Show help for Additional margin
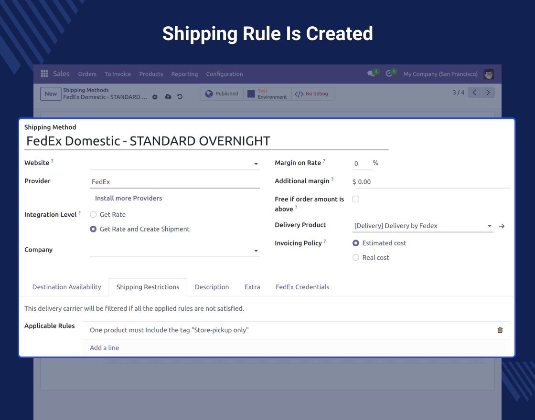The width and height of the screenshot is (535, 420). click(332, 178)
